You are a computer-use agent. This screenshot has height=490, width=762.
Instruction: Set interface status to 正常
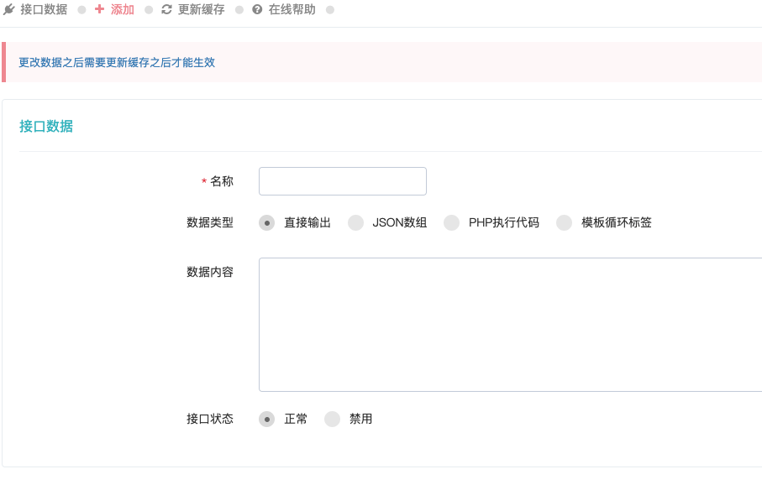pos(267,420)
